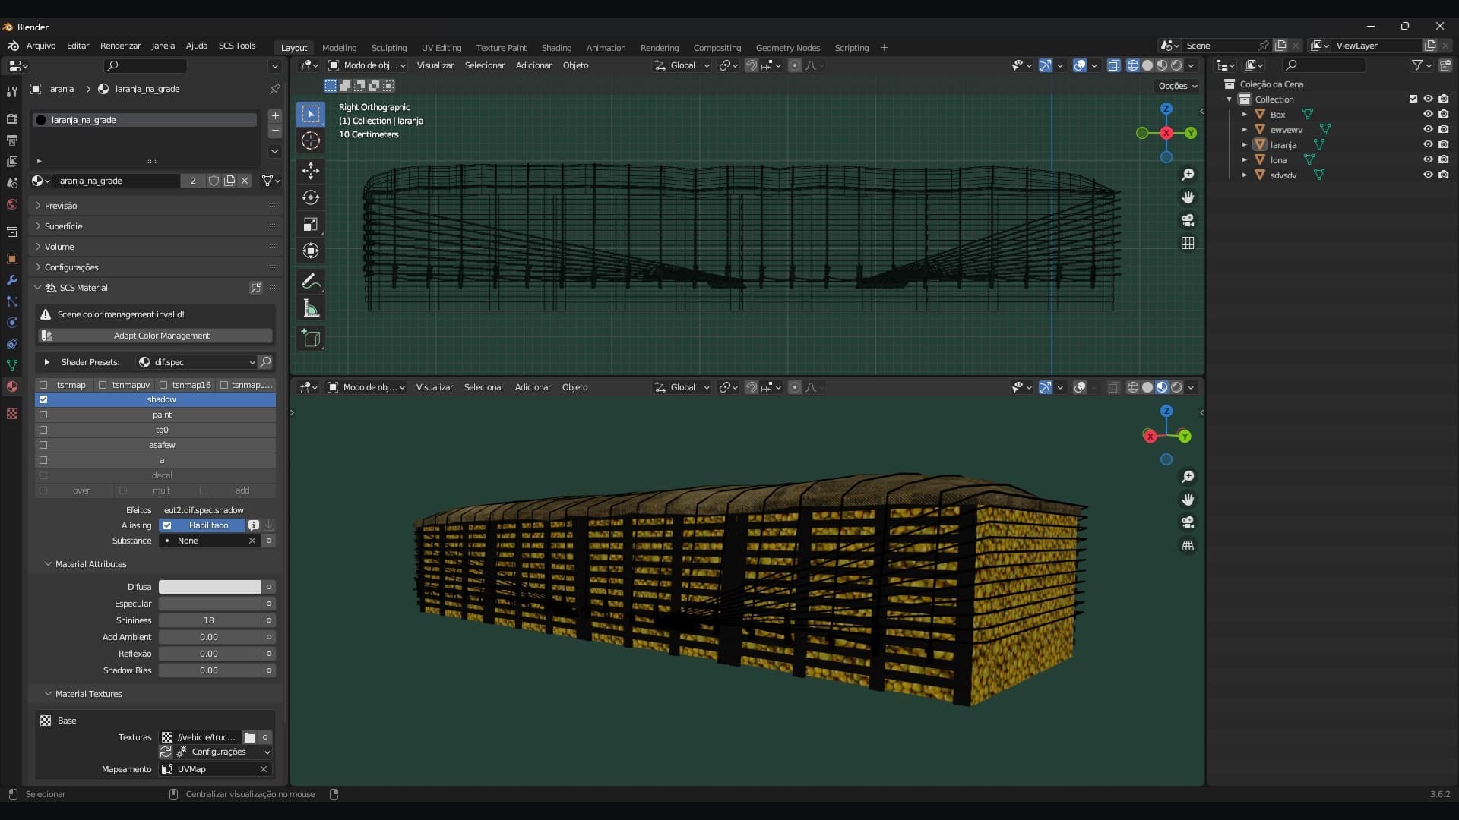
Task: Unlink laranja_na_grade material with X
Action: pyautogui.click(x=245, y=181)
